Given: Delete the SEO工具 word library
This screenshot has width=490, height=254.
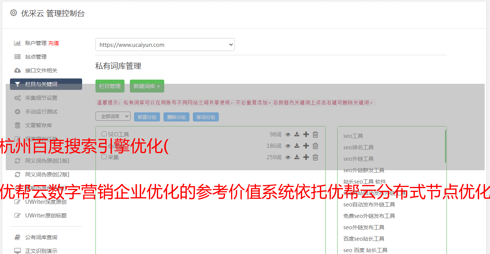Looking at the screenshot, I should 315,134.
